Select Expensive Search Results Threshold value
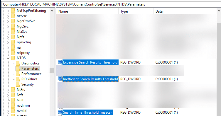The height and width of the screenshot is (116, 221). click(90, 62)
